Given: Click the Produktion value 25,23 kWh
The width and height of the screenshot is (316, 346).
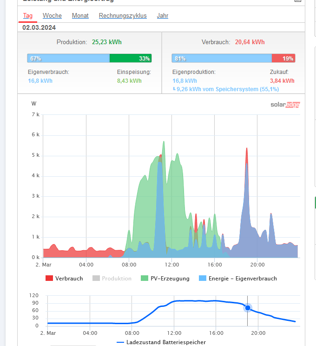Looking at the screenshot, I should click(107, 42).
